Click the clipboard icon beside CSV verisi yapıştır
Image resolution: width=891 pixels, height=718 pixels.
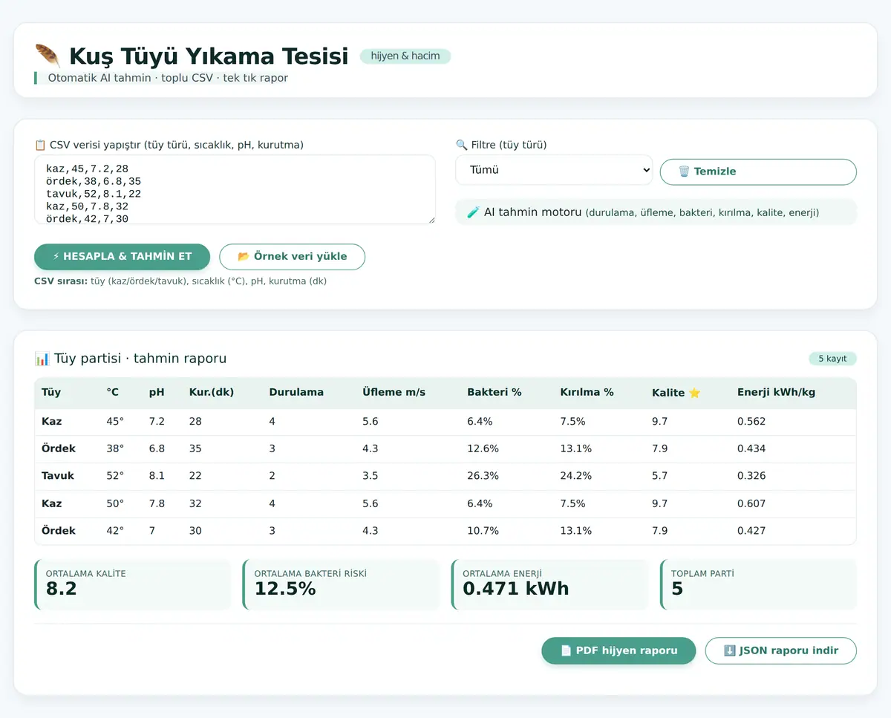40,145
